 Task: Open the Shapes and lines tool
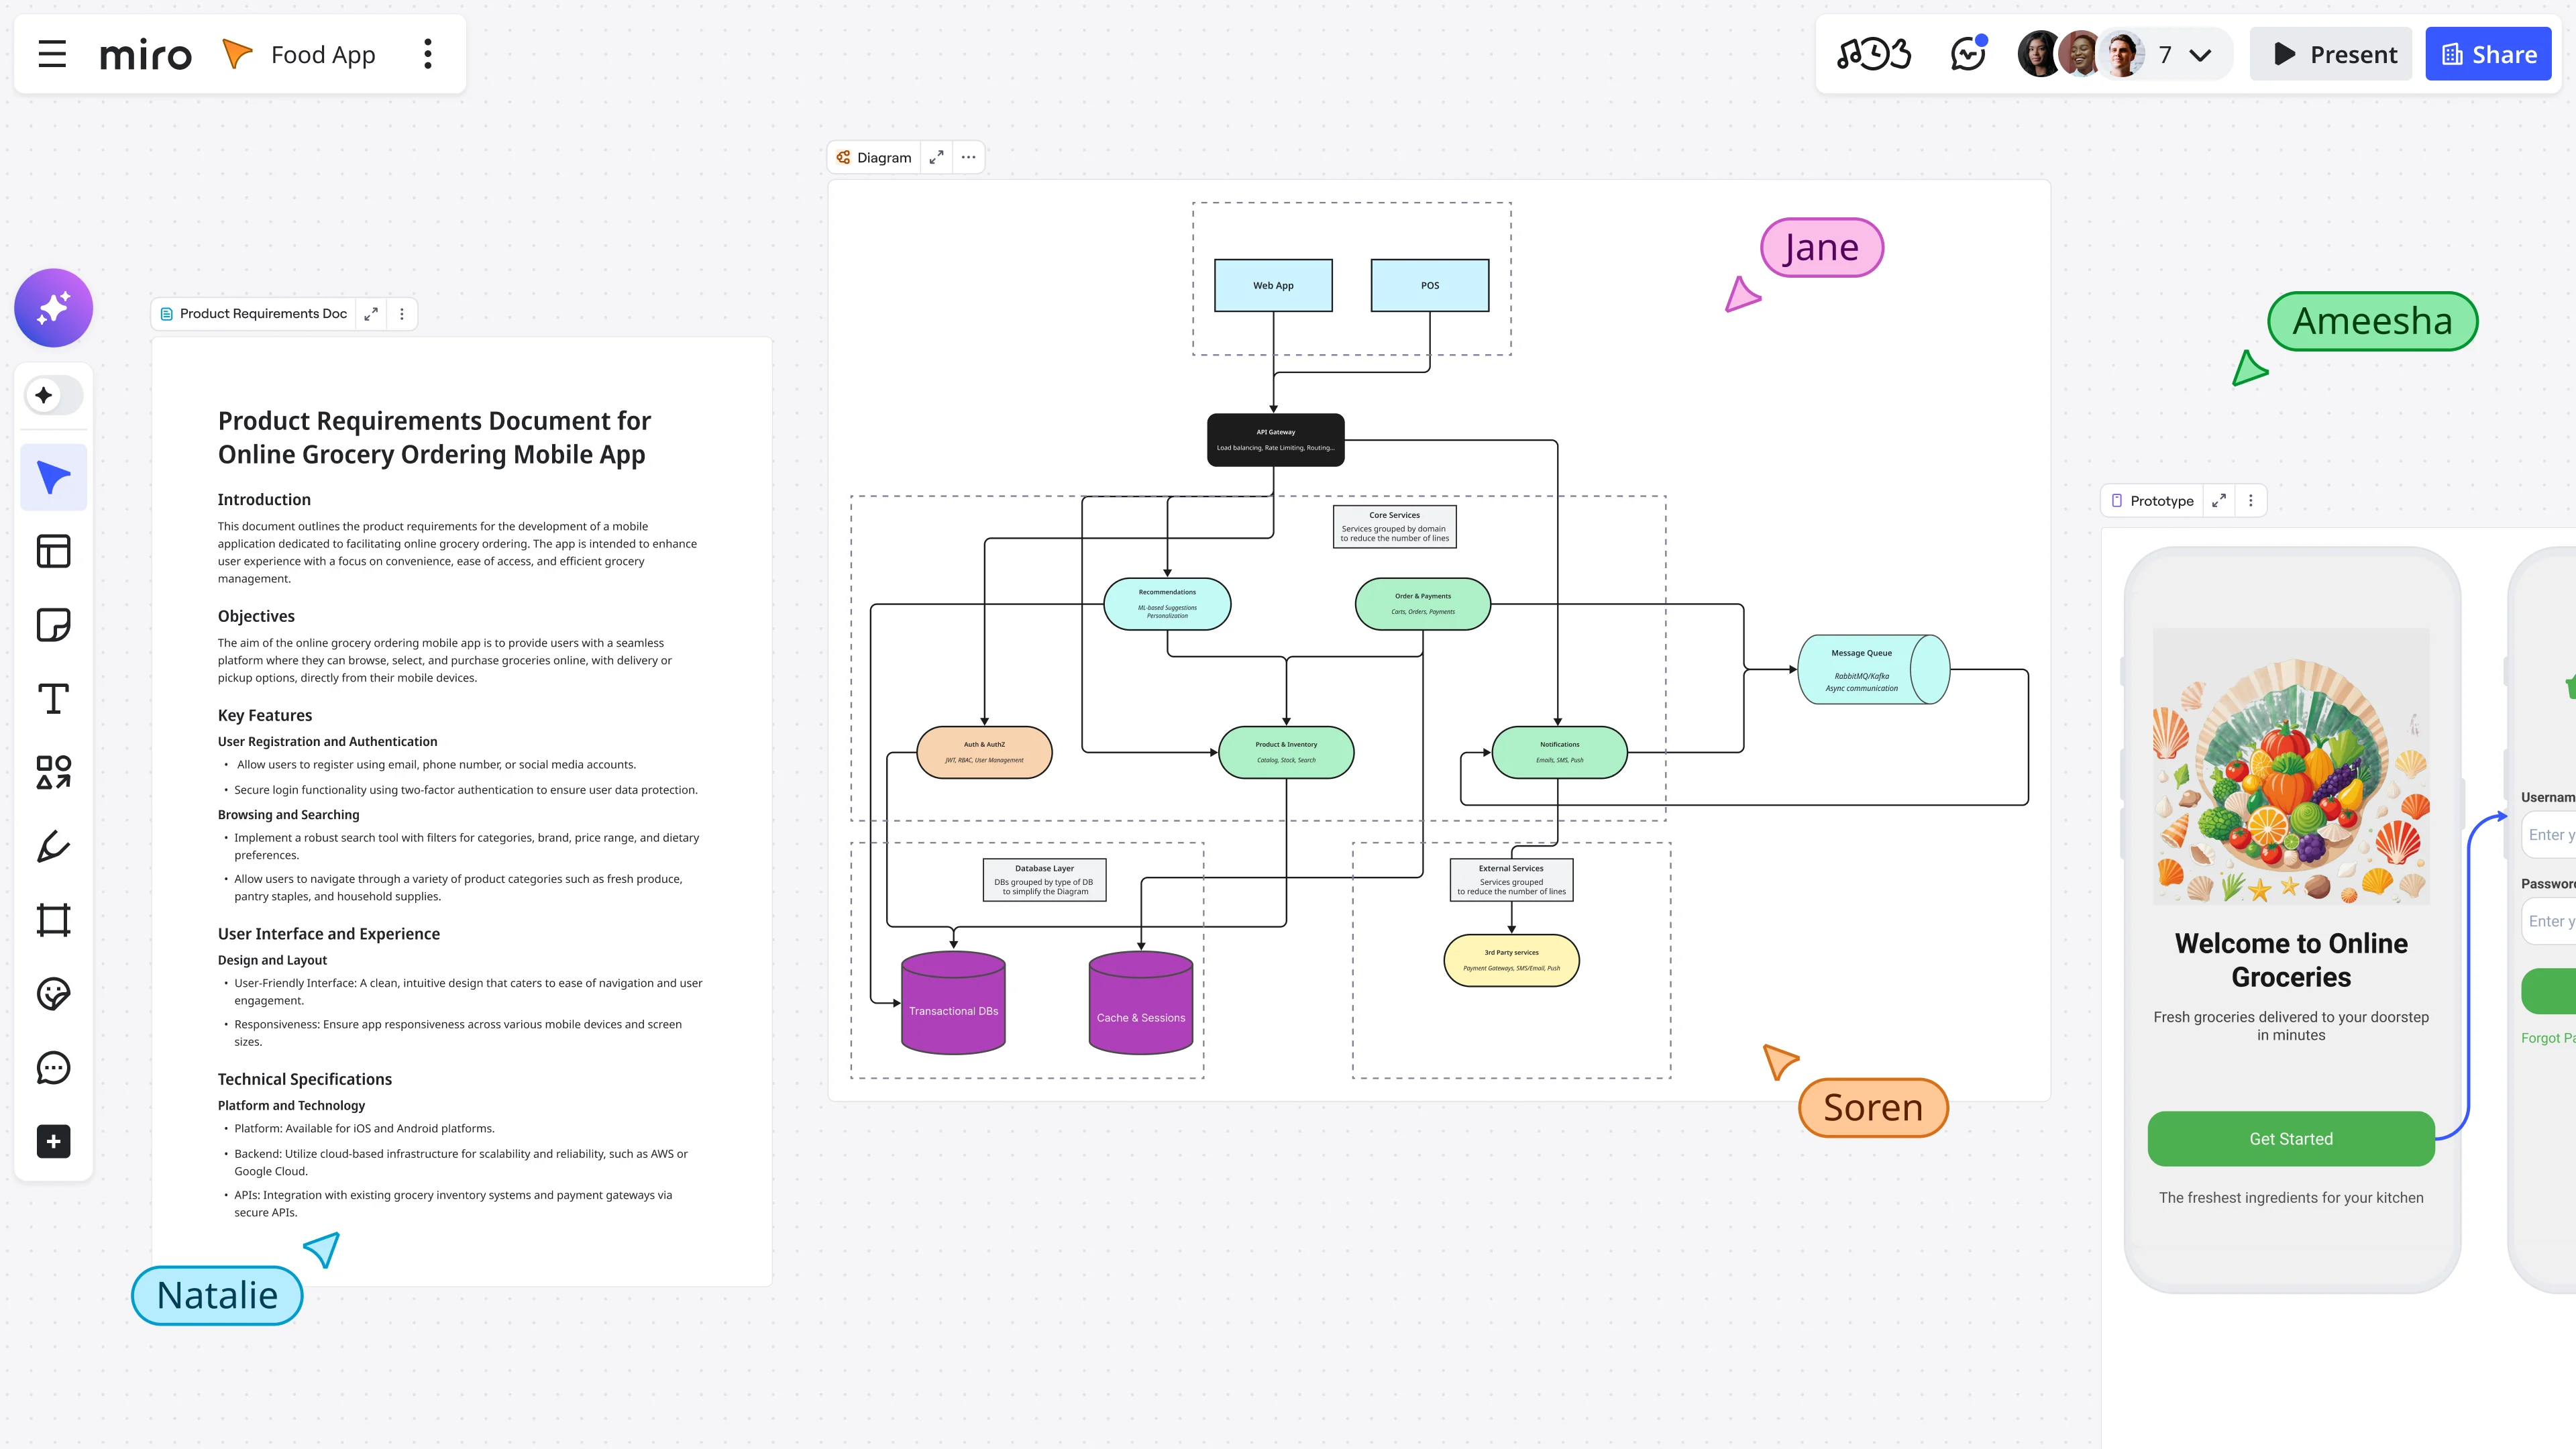coord(53,772)
